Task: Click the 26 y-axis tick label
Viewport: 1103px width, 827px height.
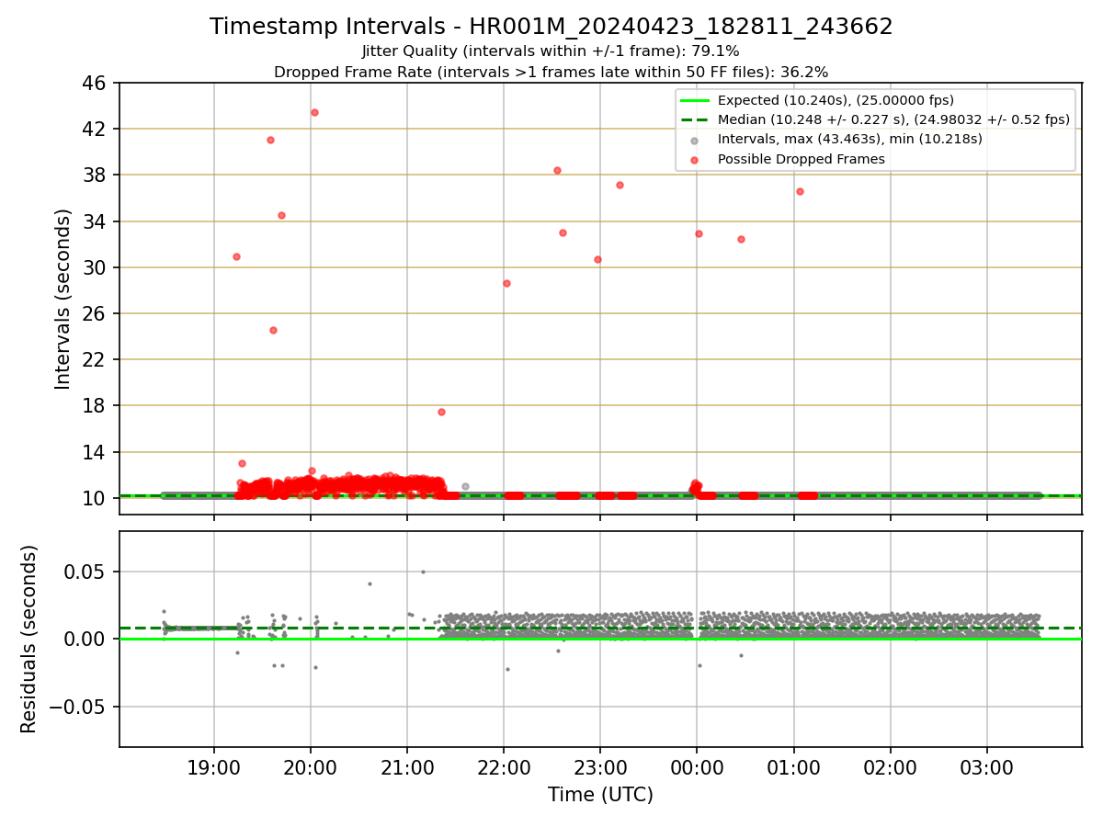Action: [x=96, y=313]
